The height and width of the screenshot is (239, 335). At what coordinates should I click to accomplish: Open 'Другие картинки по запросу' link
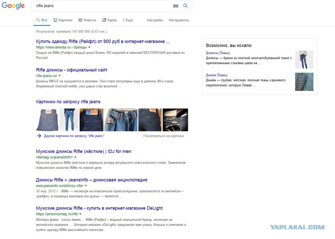[x=74, y=136]
